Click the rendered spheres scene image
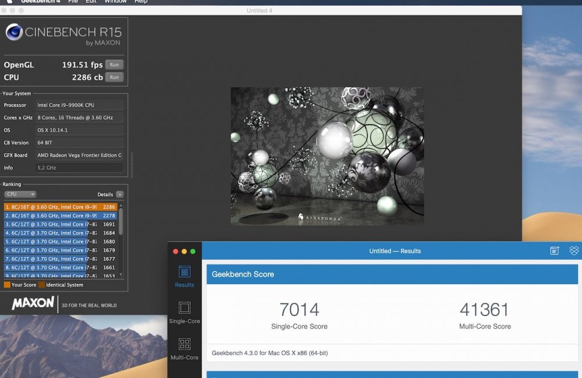Screen dimensions: 582x378 327,156
